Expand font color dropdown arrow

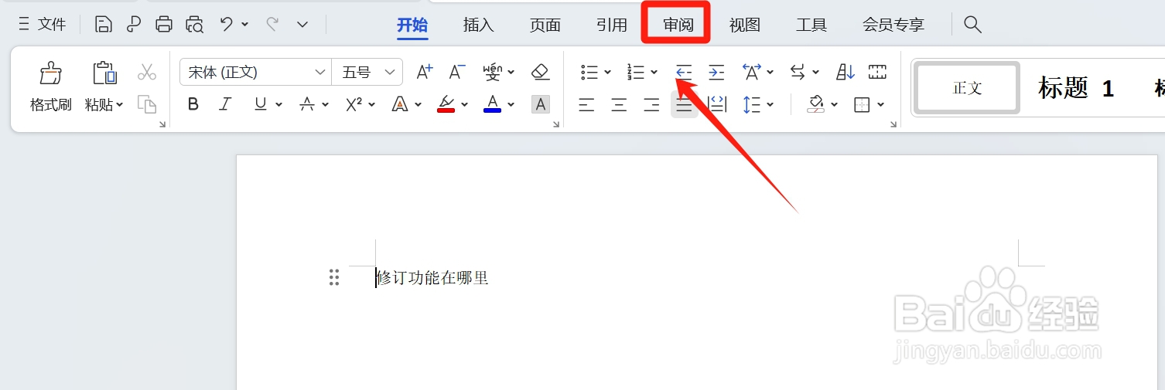click(x=511, y=104)
